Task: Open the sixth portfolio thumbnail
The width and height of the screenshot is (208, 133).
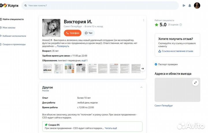Action: click(103, 69)
